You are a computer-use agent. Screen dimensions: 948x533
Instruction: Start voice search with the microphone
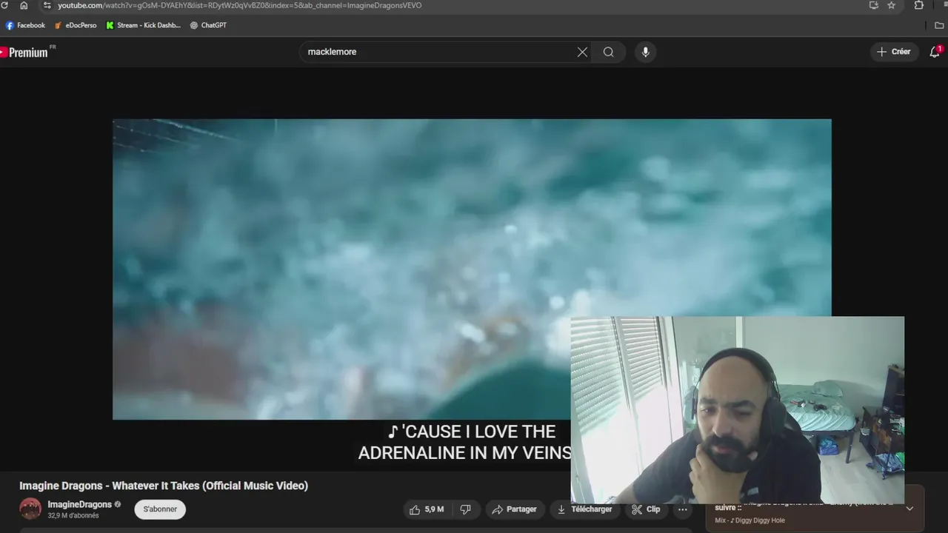click(x=646, y=52)
